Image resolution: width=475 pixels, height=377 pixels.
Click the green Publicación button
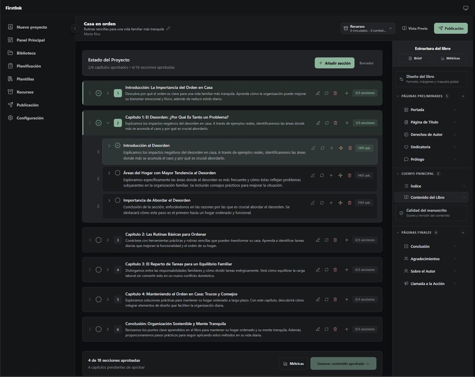[x=451, y=28]
